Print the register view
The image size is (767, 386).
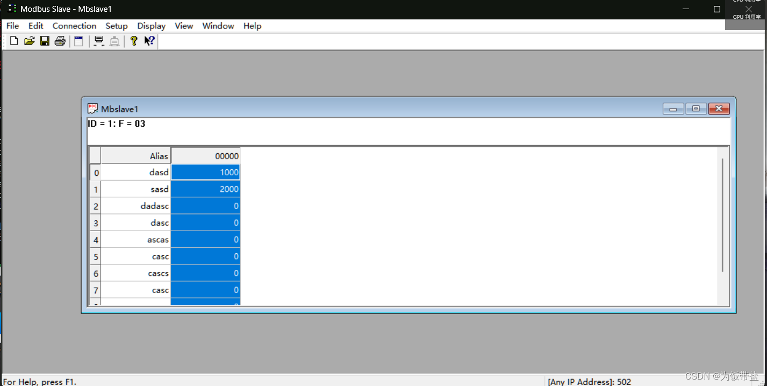coord(60,41)
